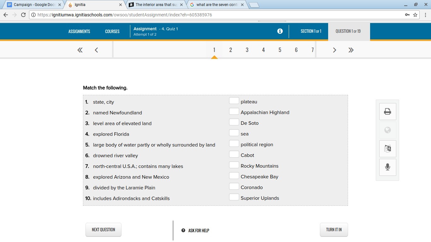Close the Ignitia tab

[x=121, y=5]
